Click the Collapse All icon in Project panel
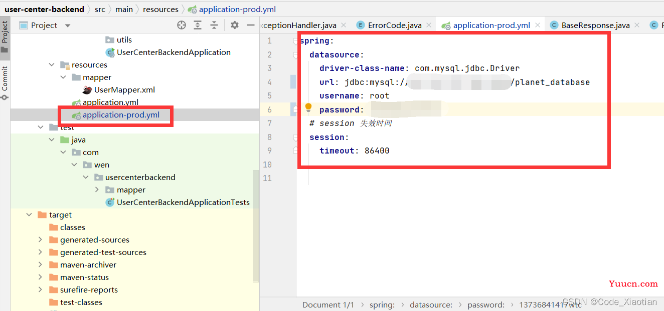 (214, 25)
